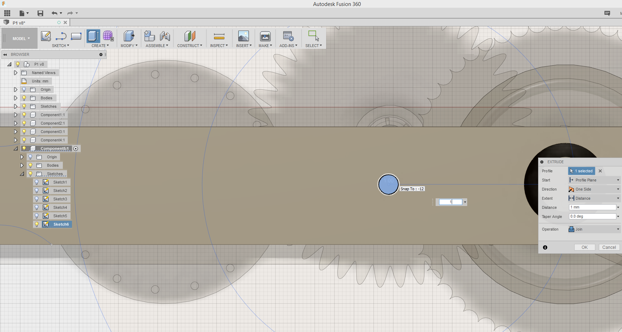The image size is (622, 332).
Task: Click the Undo arrow
Action: (x=54, y=13)
